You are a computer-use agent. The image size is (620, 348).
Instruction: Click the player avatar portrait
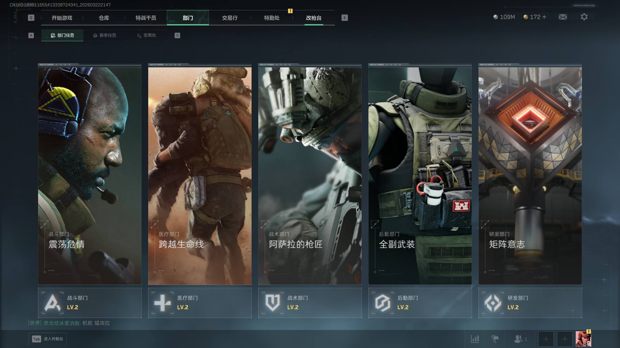pyautogui.click(x=583, y=339)
